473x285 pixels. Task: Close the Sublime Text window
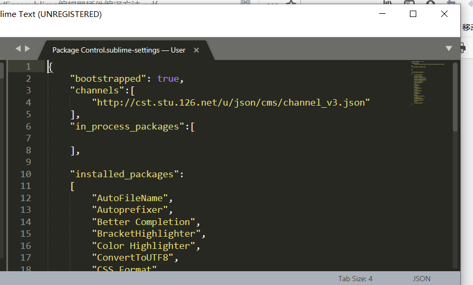tap(444, 14)
